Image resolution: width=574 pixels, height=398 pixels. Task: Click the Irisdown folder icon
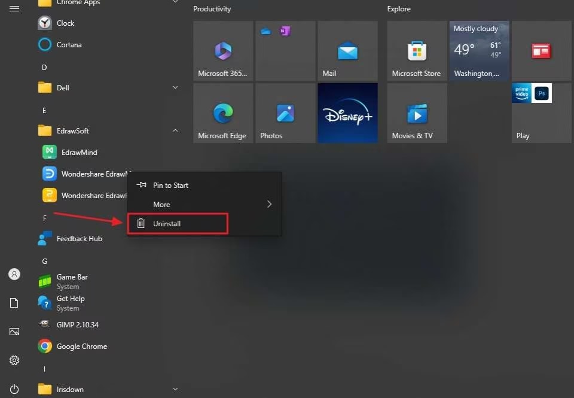[45, 389]
